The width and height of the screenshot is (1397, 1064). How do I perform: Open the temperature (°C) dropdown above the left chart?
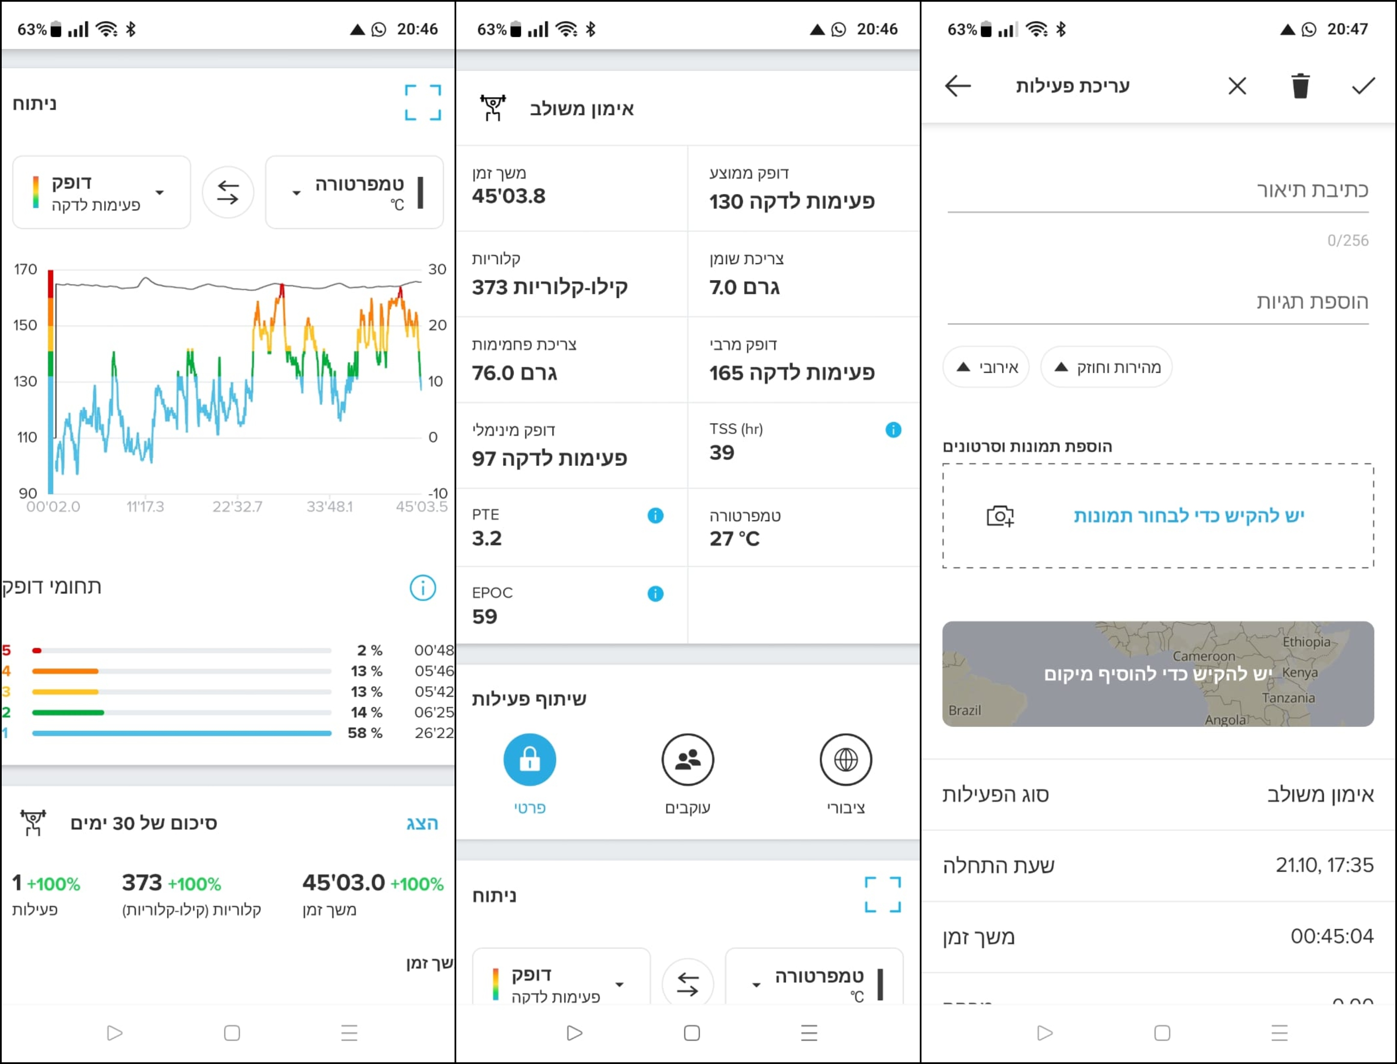[x=354, y=192]
